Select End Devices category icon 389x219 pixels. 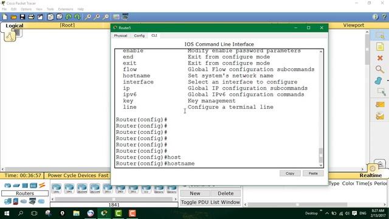[x=7, y=201]
